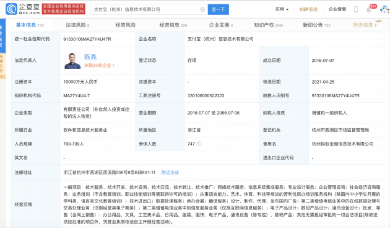Select business registration number 330106000522323
This screenshot has height=228, width=390.
[206, 95]
